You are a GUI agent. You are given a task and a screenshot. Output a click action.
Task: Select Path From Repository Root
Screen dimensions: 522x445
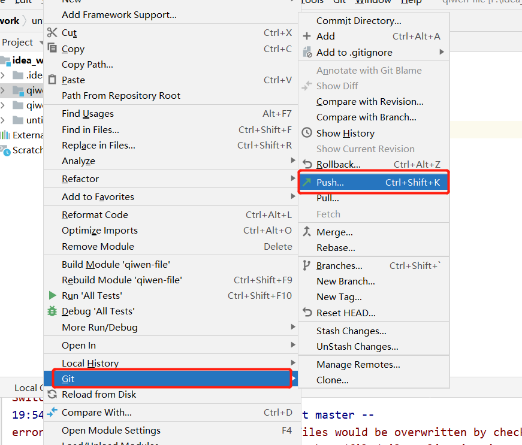tap(171, 95)
